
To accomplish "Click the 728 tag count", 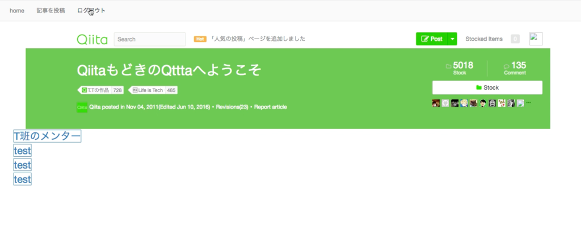I will click(117, 90).
